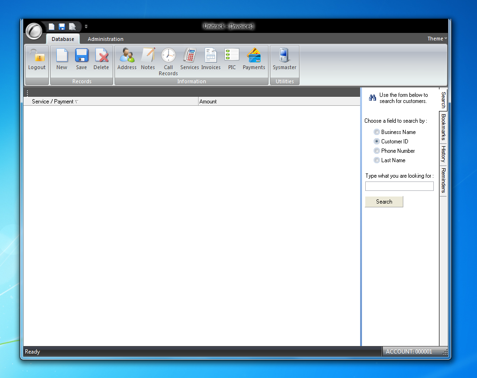Open the PIC view

pos(232,59)
